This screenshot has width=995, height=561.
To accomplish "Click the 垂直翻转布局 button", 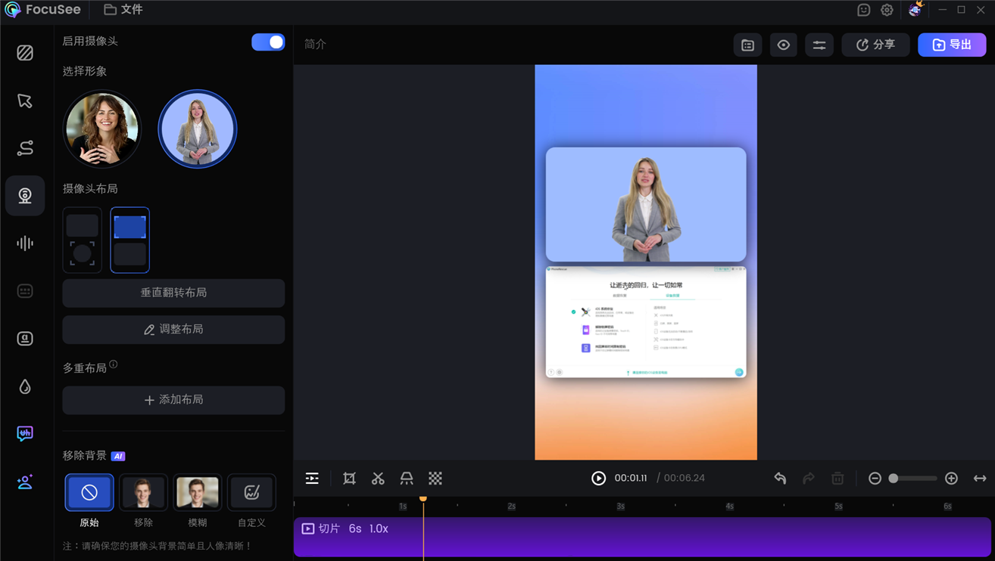I will [x=173, y=293].
